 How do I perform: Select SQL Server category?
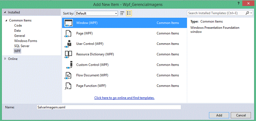tap(22, 46)
